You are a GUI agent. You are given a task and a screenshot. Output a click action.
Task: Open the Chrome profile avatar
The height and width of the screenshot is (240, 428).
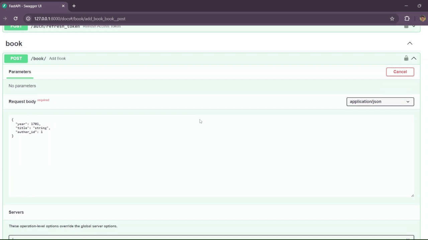pyautogui.click(x=422, y=19)
